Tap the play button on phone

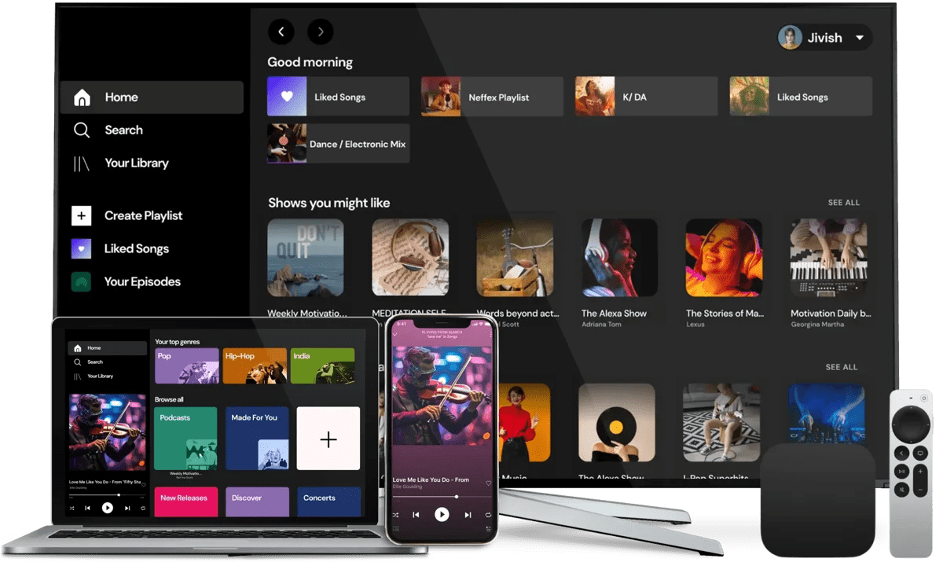[x=442, y=515]
